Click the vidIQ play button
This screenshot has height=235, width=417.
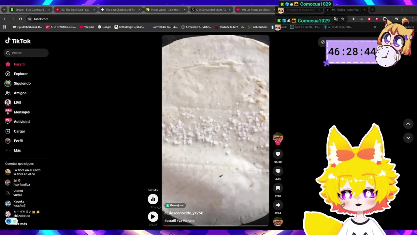[x=153, y=216]
